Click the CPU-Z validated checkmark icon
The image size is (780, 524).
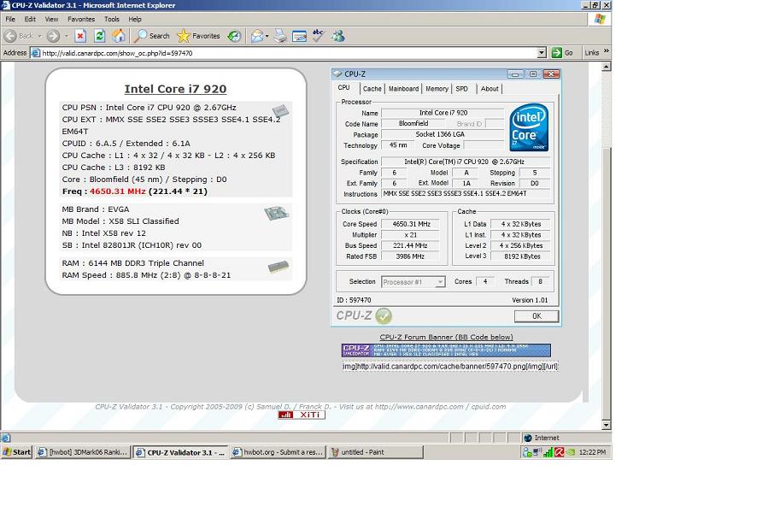pos(384,315)
